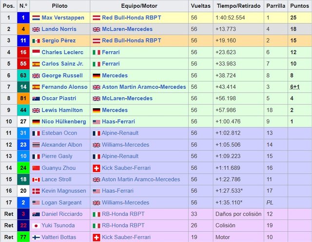Image resolution: width=312 pixels, height=242 pixels.
Task: Click the US flag next to Logan Sargeant
Action: coord(36,203)
